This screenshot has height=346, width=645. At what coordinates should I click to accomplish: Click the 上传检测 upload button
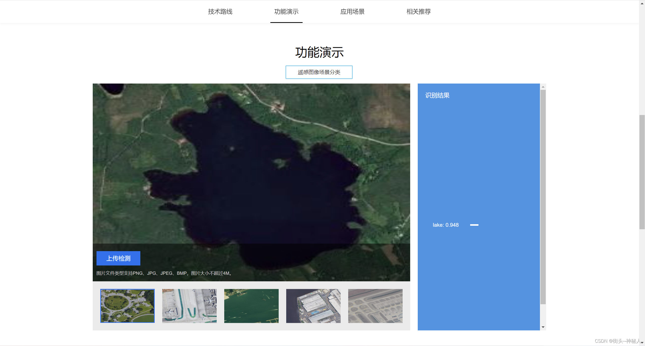point(118,258)
